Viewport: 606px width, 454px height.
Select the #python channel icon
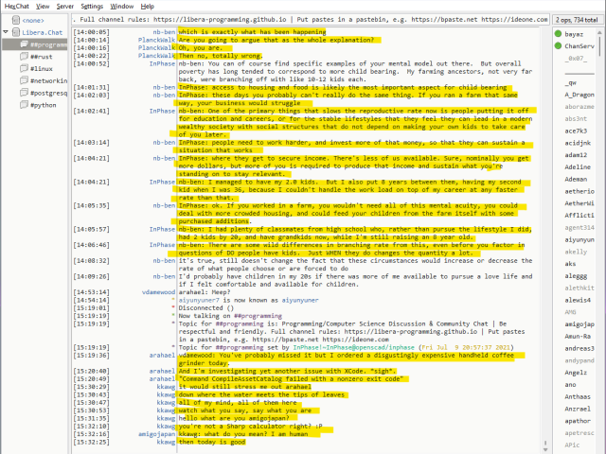24,106
